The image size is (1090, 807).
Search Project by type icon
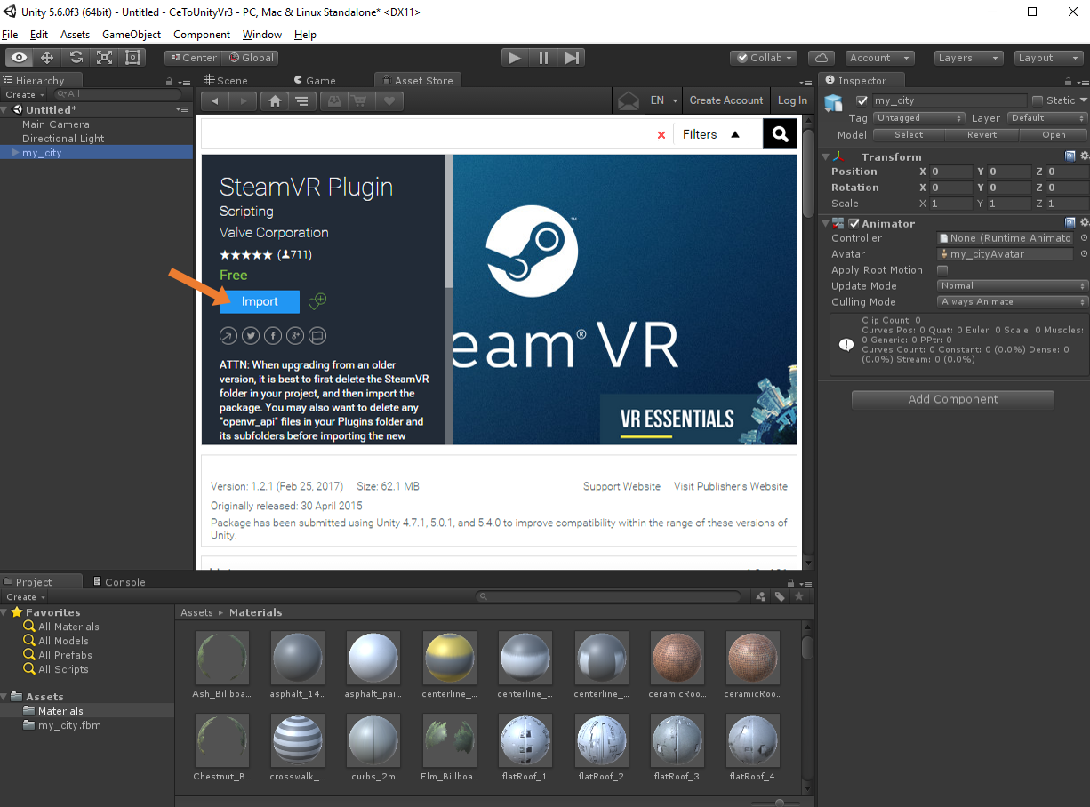click(761, 597)
